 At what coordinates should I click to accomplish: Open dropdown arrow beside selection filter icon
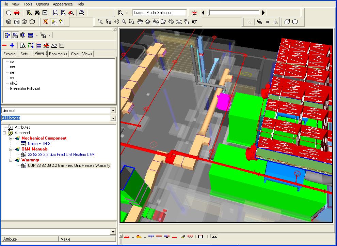pyautogui.click(x=127, y=13)
